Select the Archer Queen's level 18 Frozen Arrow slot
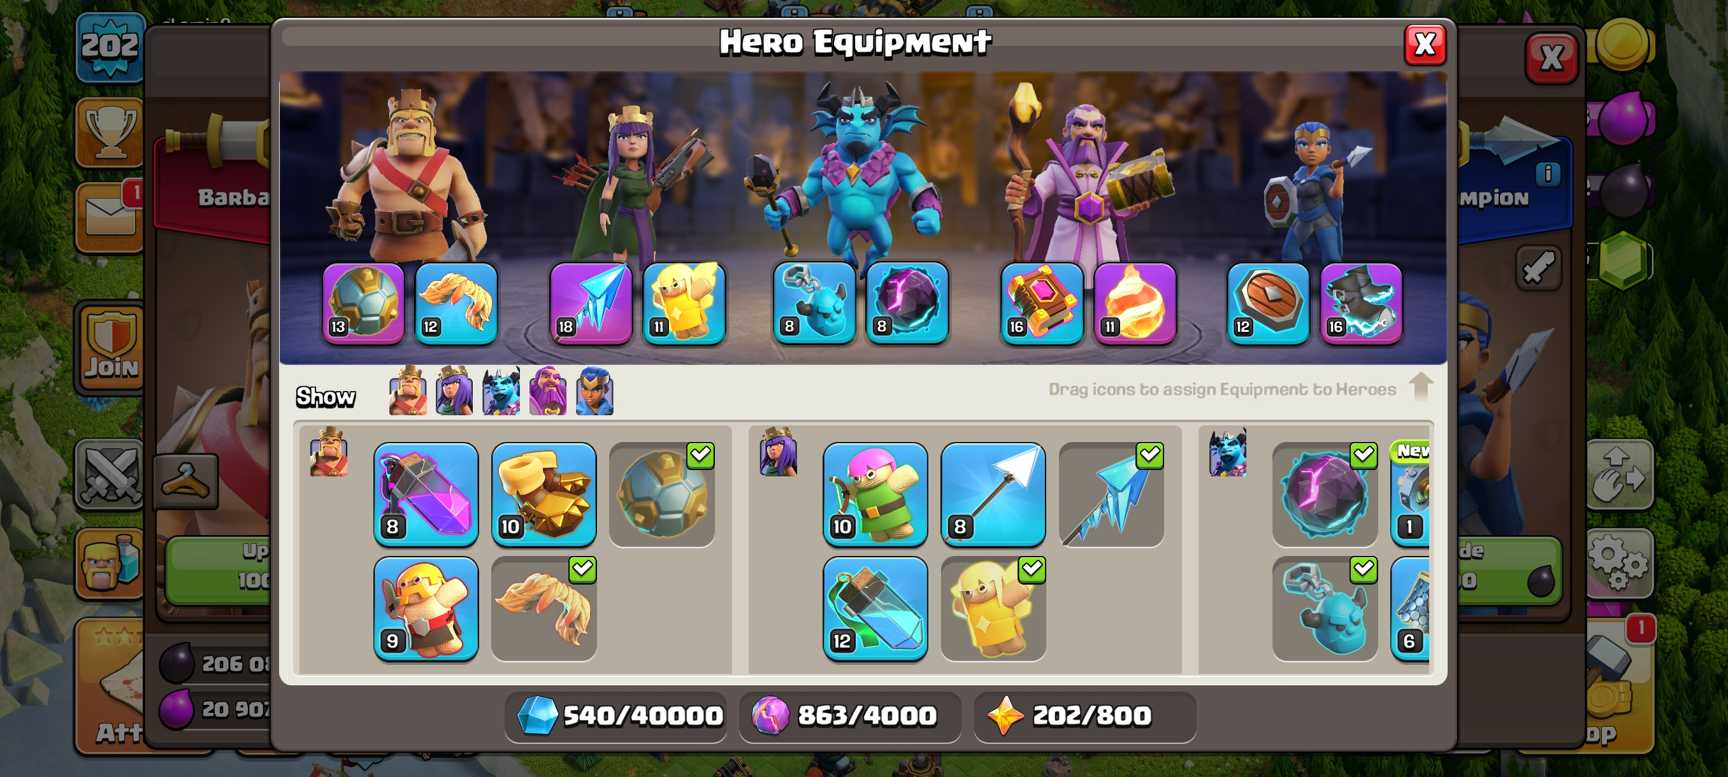Screen dimensions: 1728x777 tap(590, 303)
